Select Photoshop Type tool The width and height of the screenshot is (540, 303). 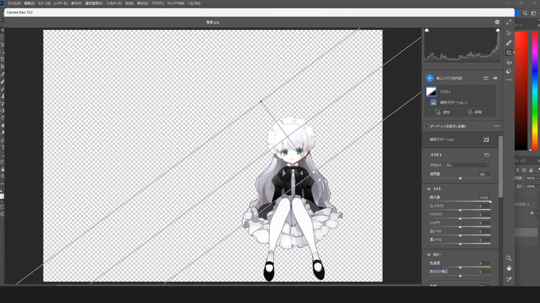click(3, 147)
